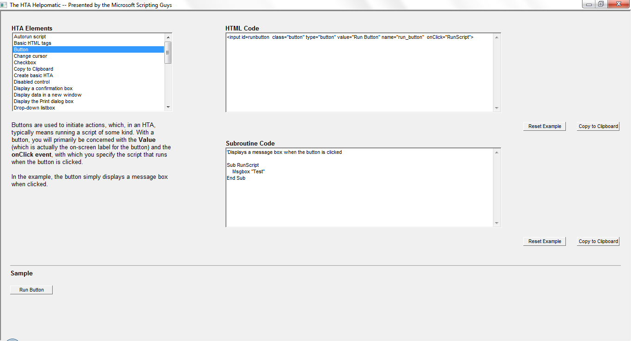
Task: Click the HTA Elements heading
Action: [x=32, y=28]
